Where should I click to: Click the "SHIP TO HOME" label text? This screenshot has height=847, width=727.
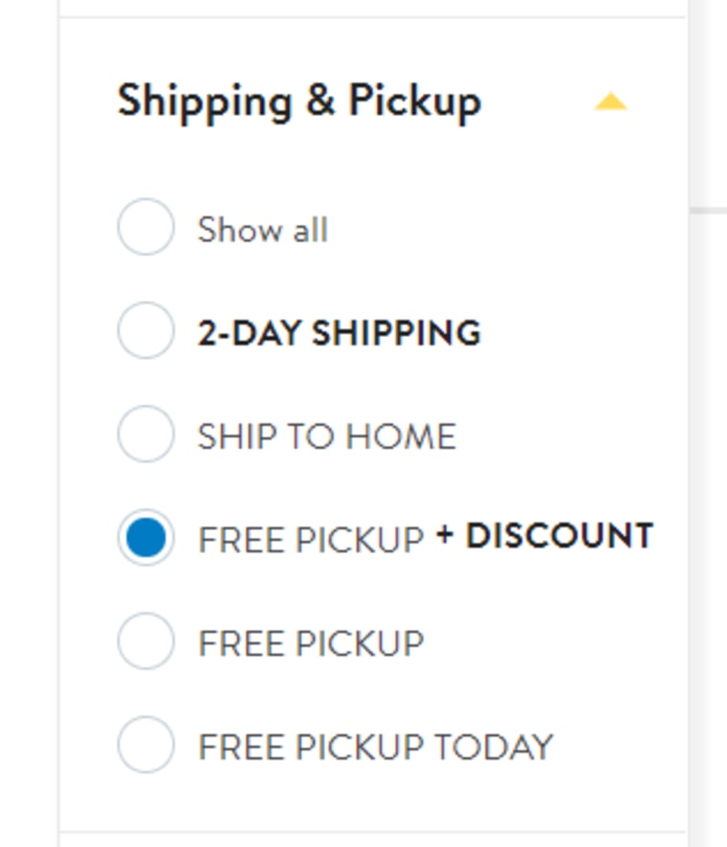[326, 436]
